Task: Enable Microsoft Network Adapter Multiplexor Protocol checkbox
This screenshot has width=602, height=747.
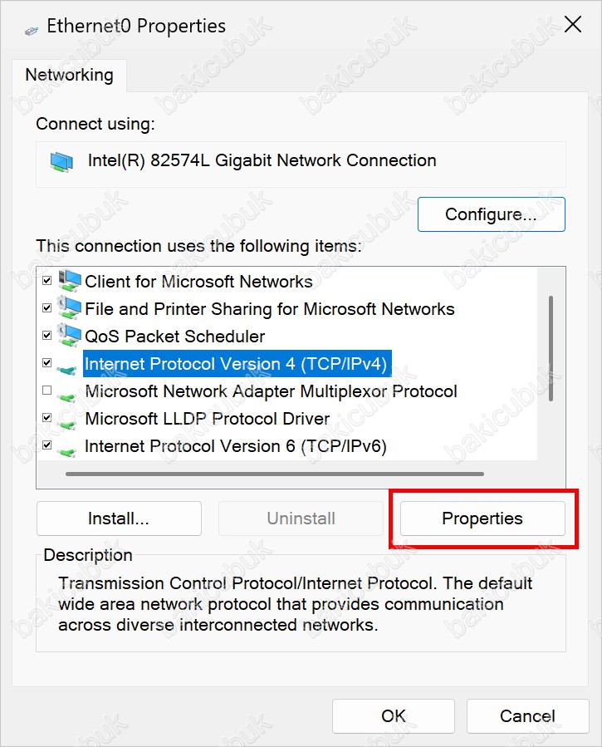Action: 46,391
